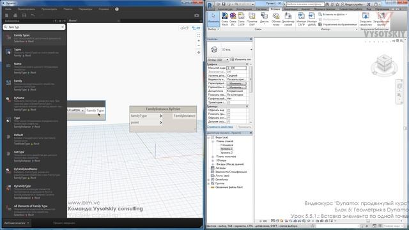This screenshot has width=409, height=230.
Task: Click the Home workspace tab in Dynamo
Action: tap(73, 20)
